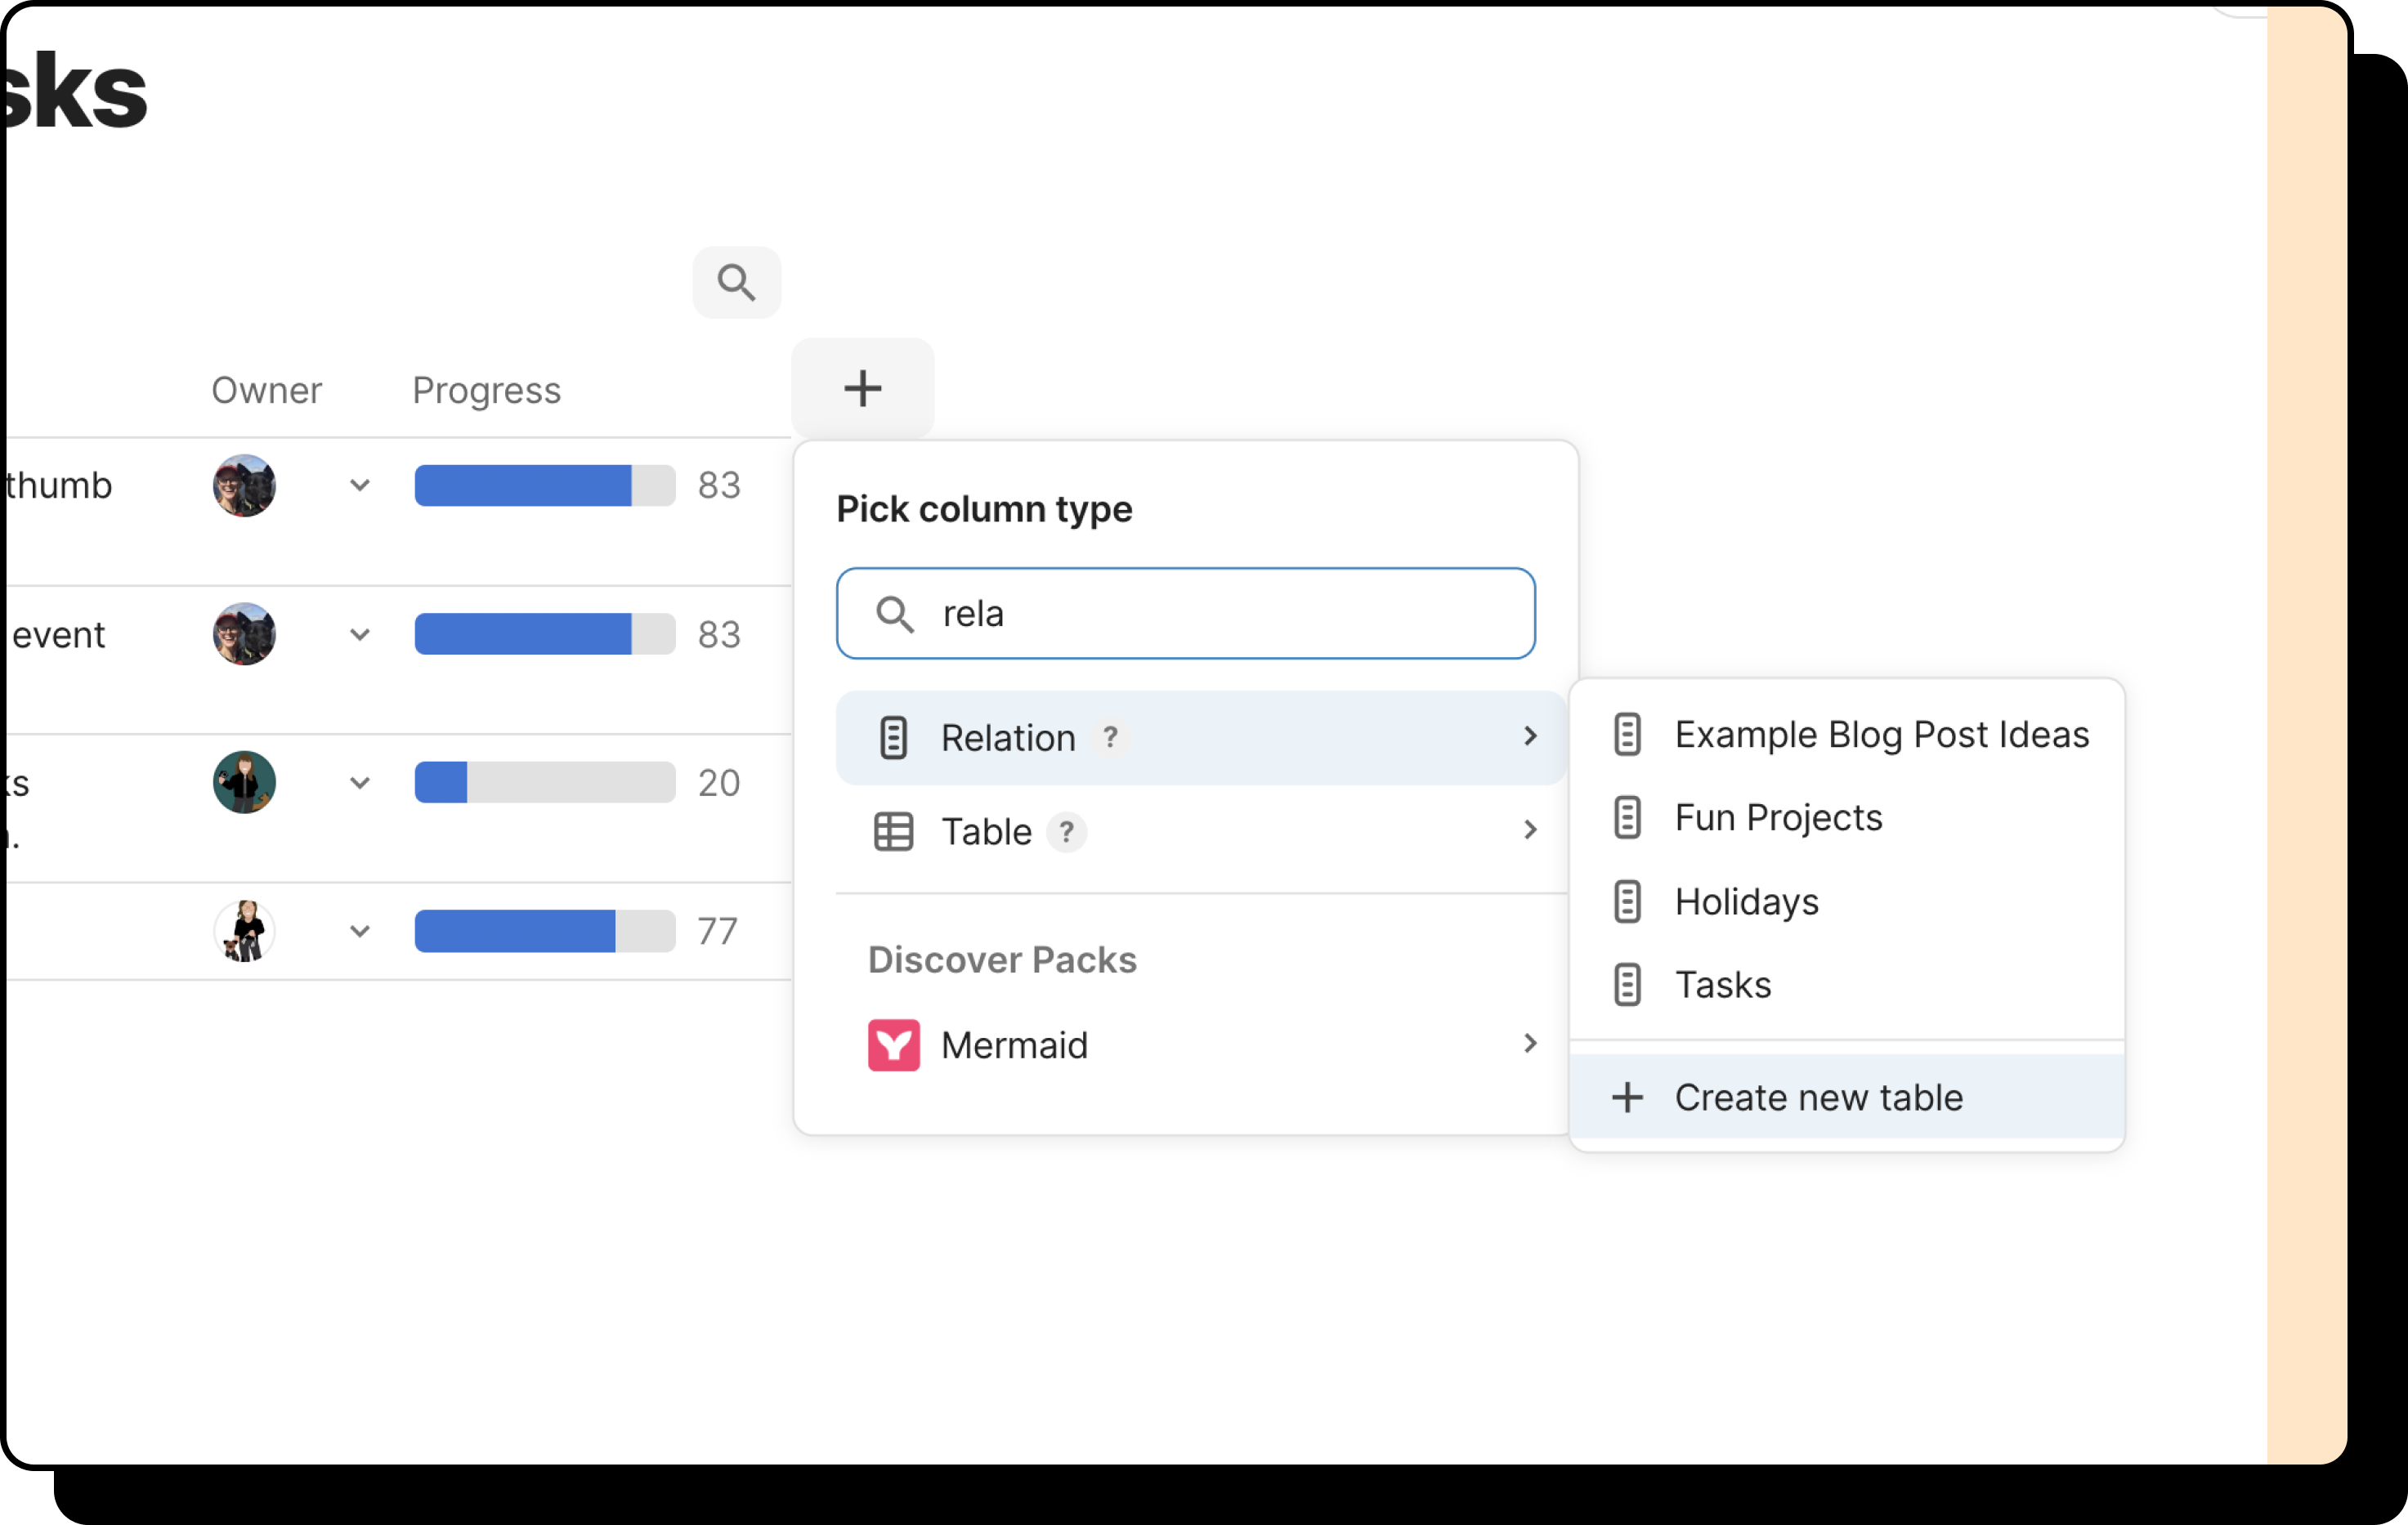
Task: Click the Table column type icon
Action: (x=893, y=831)
